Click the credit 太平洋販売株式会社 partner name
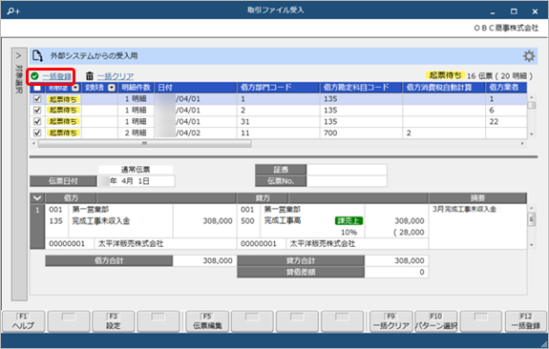Screen dimensions: 549x349 tap(323, 244)
